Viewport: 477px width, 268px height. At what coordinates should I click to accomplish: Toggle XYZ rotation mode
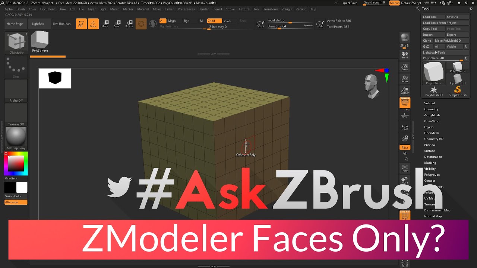tap(405, 147)
